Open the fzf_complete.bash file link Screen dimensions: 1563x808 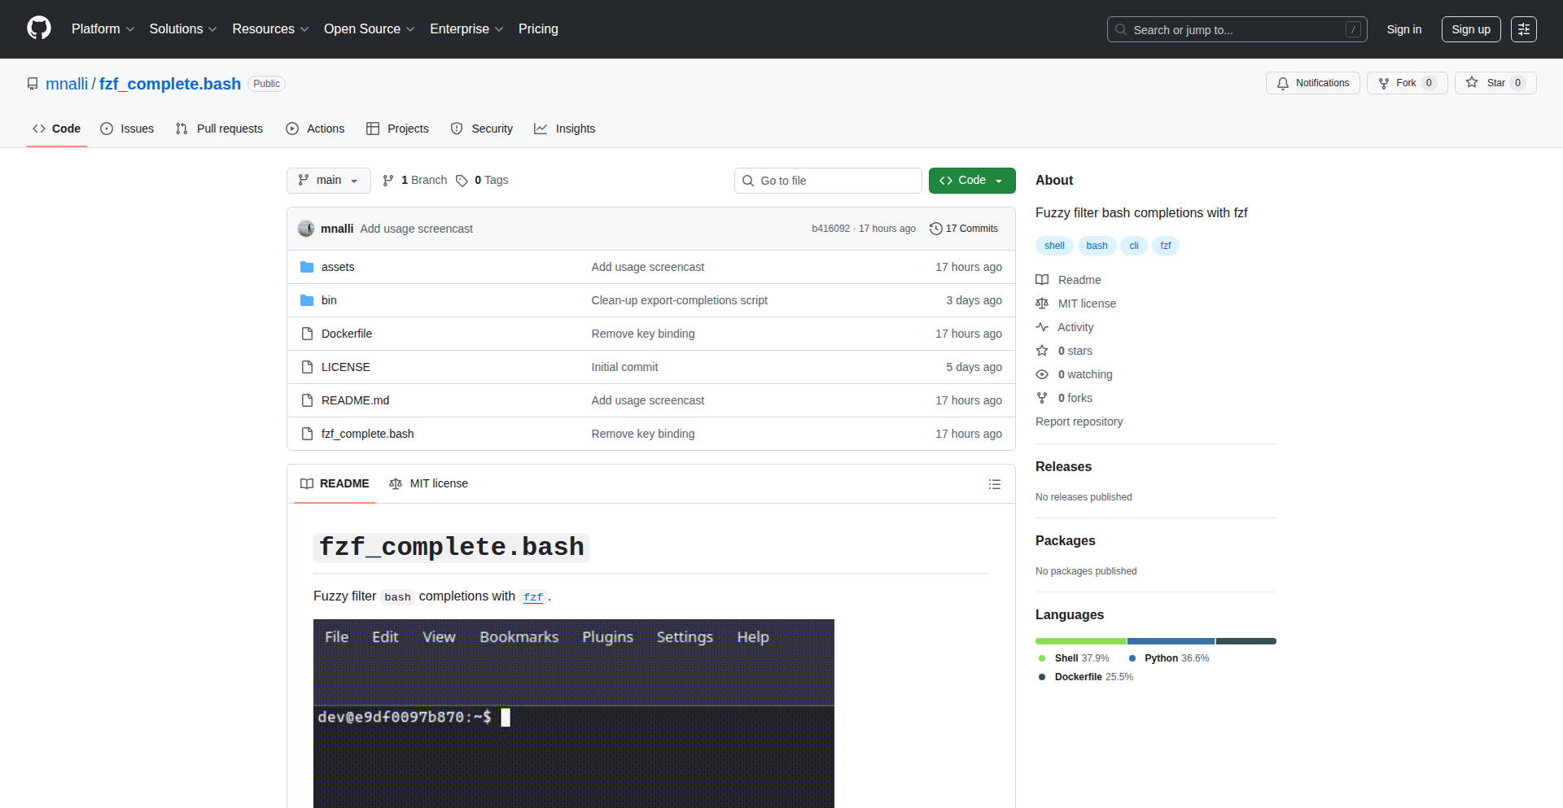(x=367, y=434)
